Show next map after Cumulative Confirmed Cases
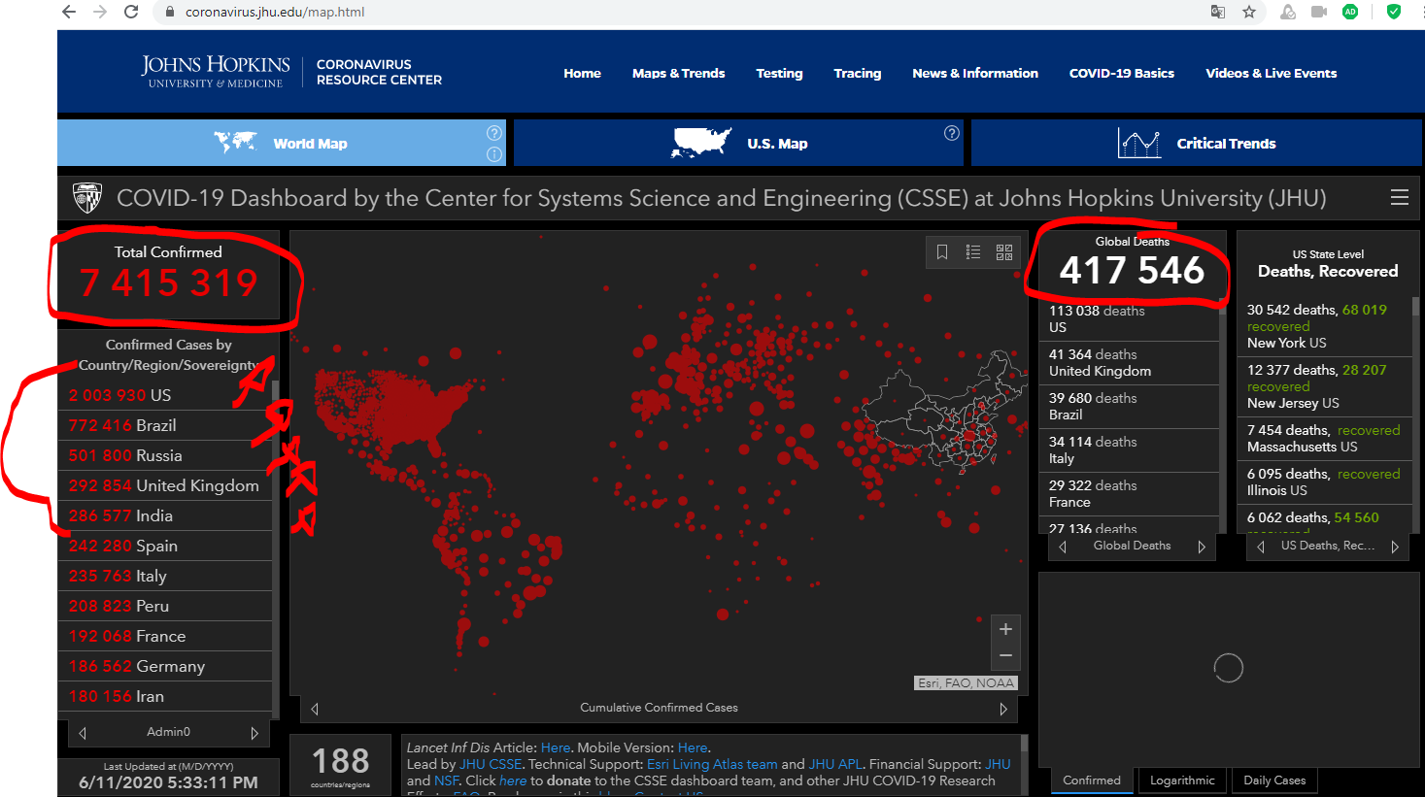The width and height of the screenshot is (1425, 797). click(x=1003, y=709)
